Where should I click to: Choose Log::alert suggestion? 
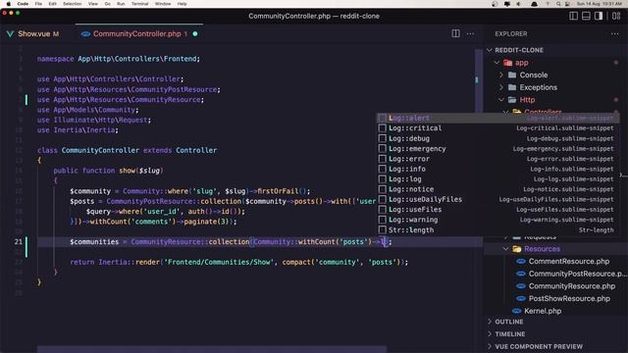point(497,118)
